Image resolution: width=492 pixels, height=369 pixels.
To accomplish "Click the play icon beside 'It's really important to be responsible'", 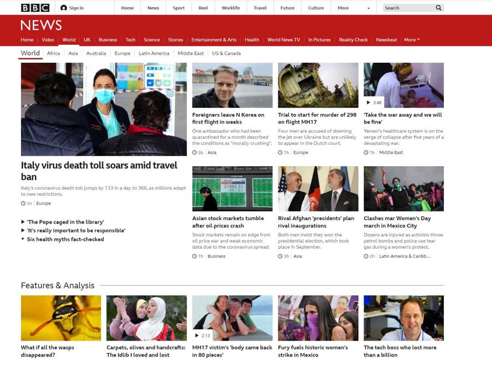I will 23,231.
